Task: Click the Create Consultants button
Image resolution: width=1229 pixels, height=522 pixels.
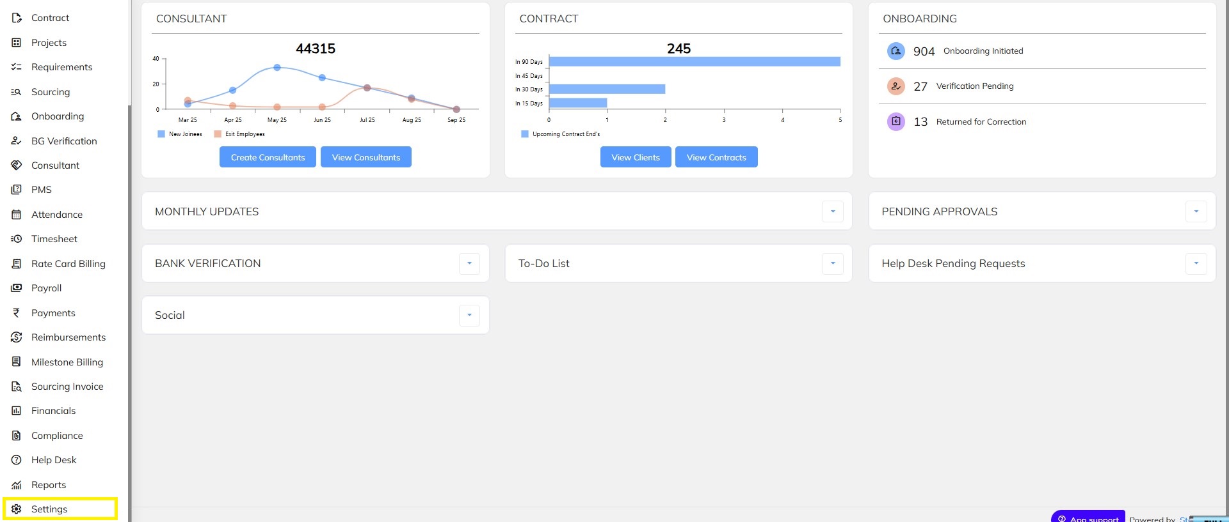Action: 268,157
